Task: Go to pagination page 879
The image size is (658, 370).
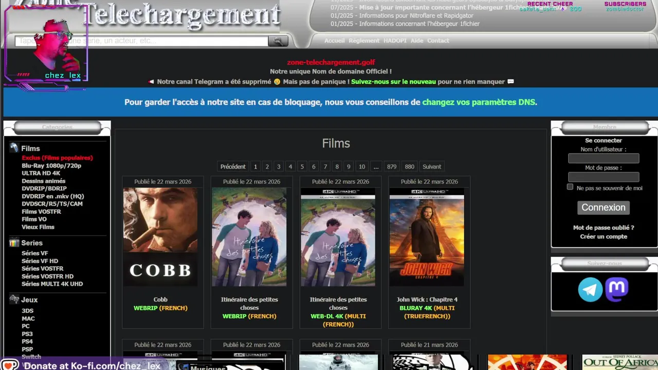Action: click(x=392, y=166)
